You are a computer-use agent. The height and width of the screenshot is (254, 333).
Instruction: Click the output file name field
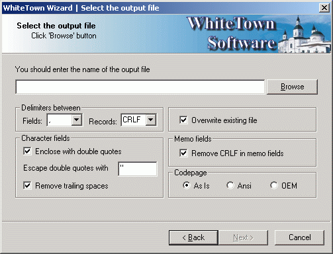(x=140, y=87)
